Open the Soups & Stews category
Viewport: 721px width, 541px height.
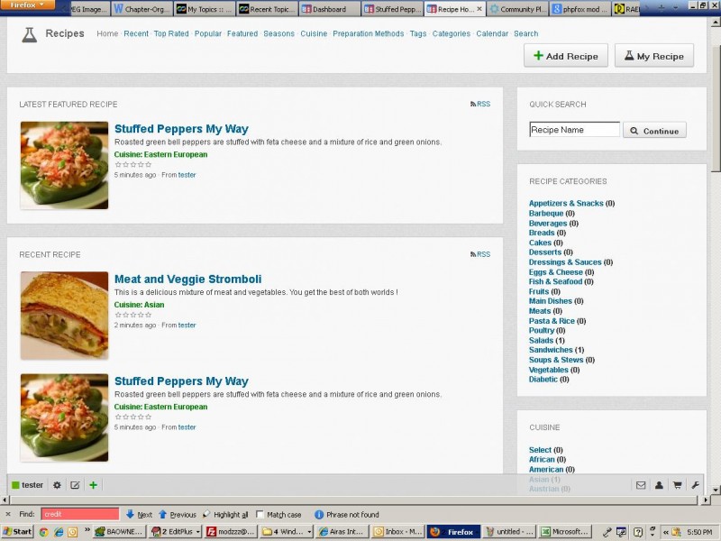(556, 360)
